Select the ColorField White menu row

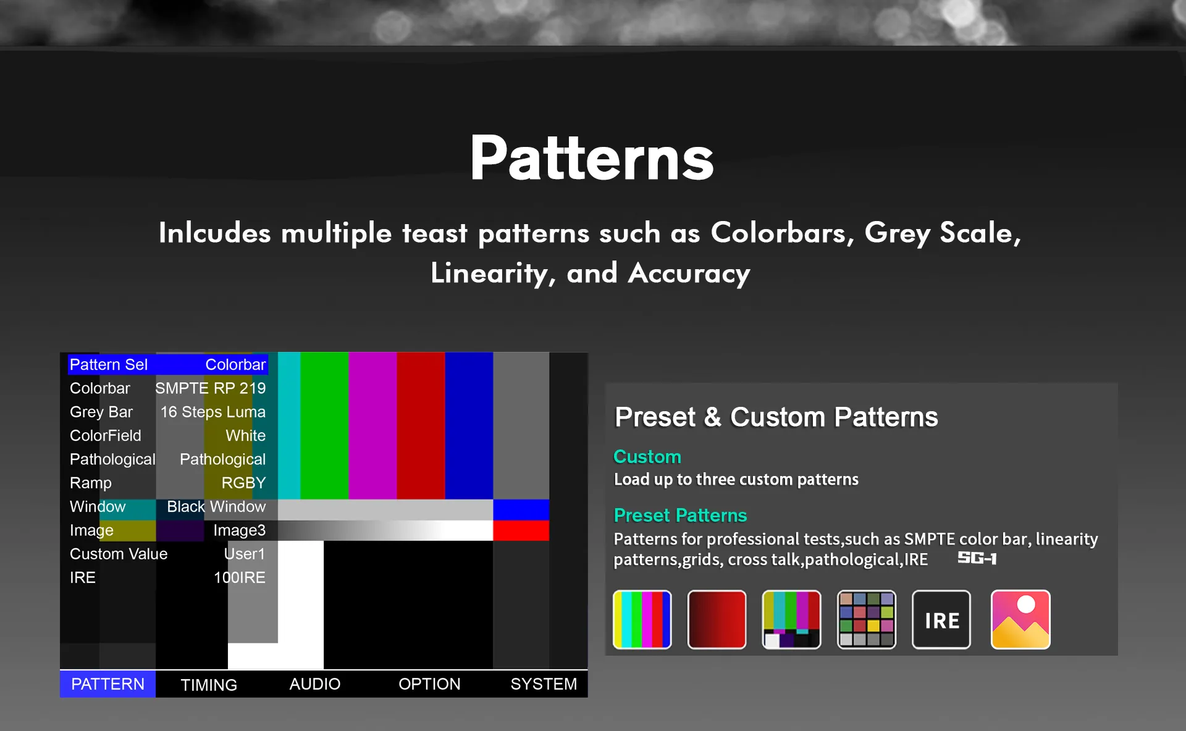pyautogui.click(x=167, y=435)
